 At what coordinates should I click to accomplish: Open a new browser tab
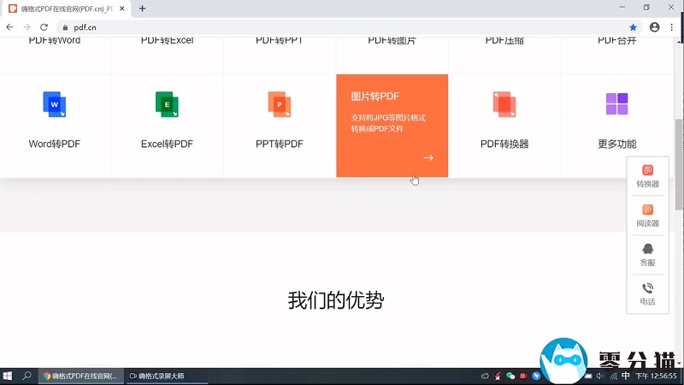pyautogui.click(x=142, y=9)
